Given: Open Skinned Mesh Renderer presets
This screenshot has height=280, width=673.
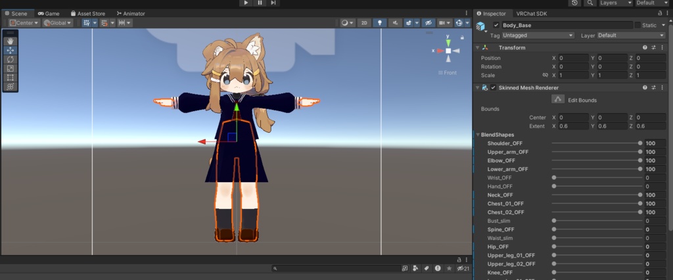Looking at the screenshot, I should coord(654,87).
